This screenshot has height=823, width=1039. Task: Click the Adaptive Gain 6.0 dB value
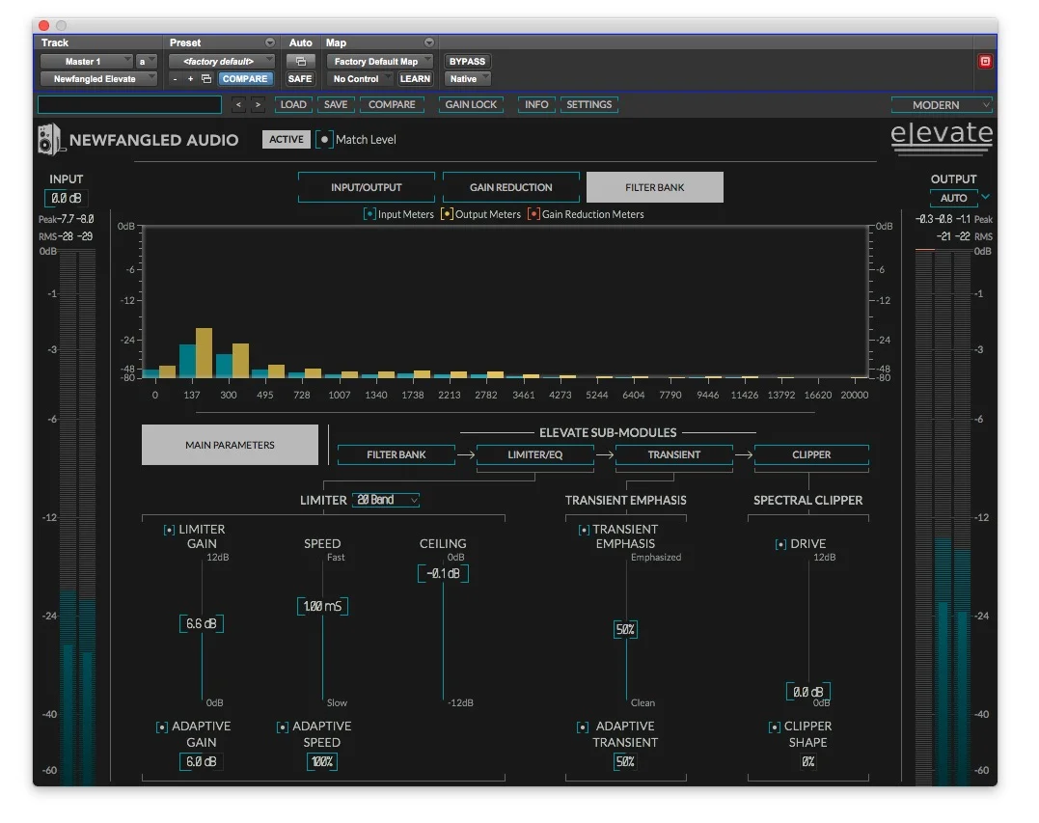coord(202,762)
